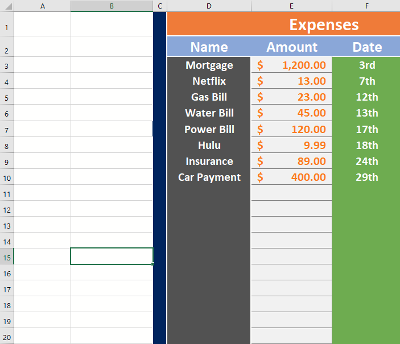Select row 15 header
400x344 pixels.
7,256
